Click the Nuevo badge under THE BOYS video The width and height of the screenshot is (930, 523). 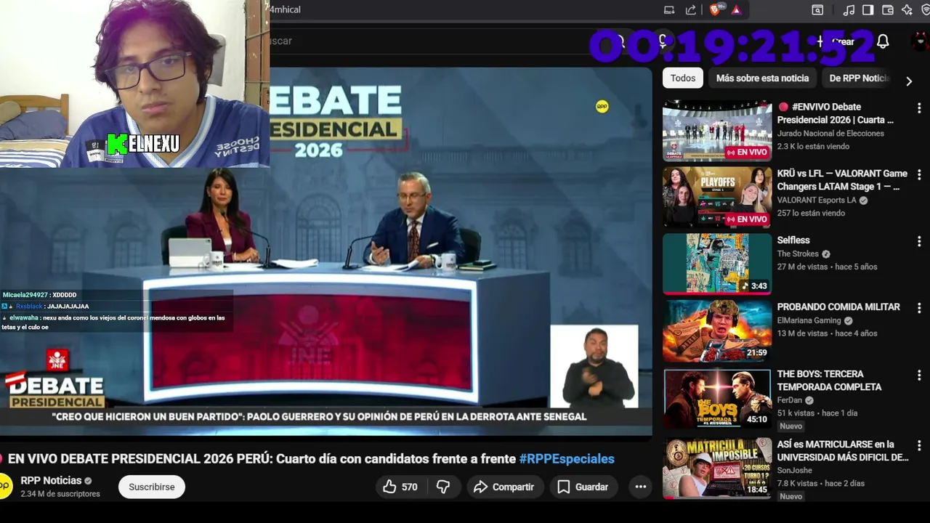pos(791,426)
